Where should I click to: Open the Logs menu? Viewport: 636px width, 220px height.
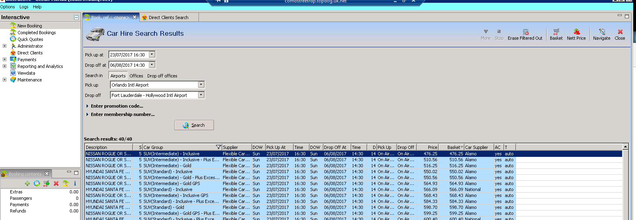pyautogui.click(x=24, y=7)
